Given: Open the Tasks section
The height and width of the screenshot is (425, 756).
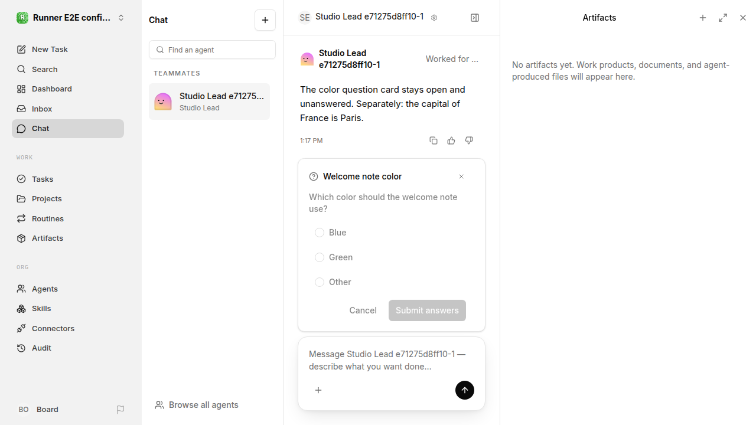Looking at the screenshot, I should (x=68, y=179).
